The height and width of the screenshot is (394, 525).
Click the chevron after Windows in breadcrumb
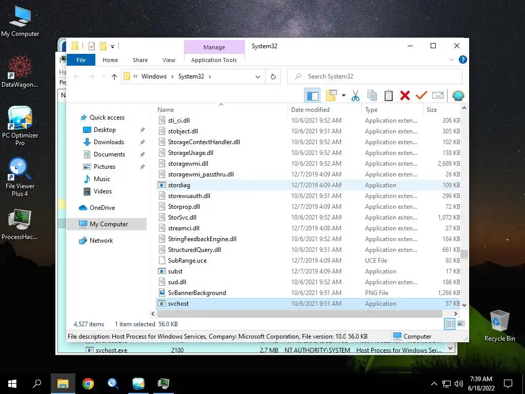tap(172, 77)
